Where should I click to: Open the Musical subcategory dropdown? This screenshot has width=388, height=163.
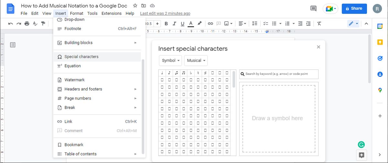point(196,60)
